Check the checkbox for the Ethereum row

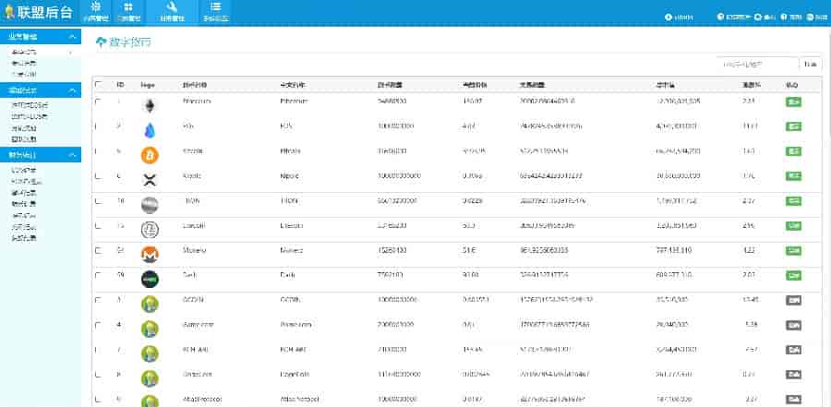[x=98, y=101]
